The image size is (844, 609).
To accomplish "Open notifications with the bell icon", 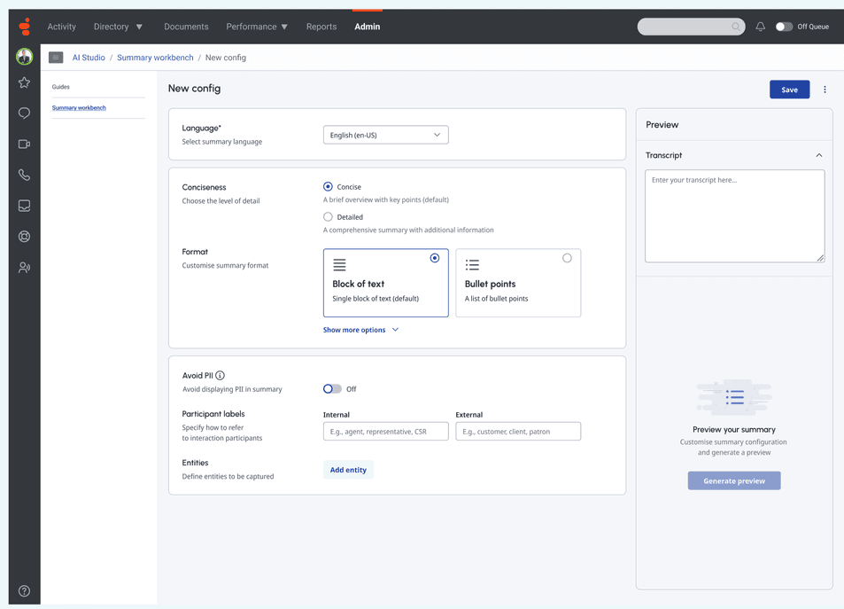I will tap(759, 27).
